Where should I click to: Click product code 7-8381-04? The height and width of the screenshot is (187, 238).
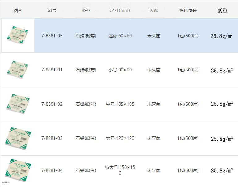tap(52, 170)
